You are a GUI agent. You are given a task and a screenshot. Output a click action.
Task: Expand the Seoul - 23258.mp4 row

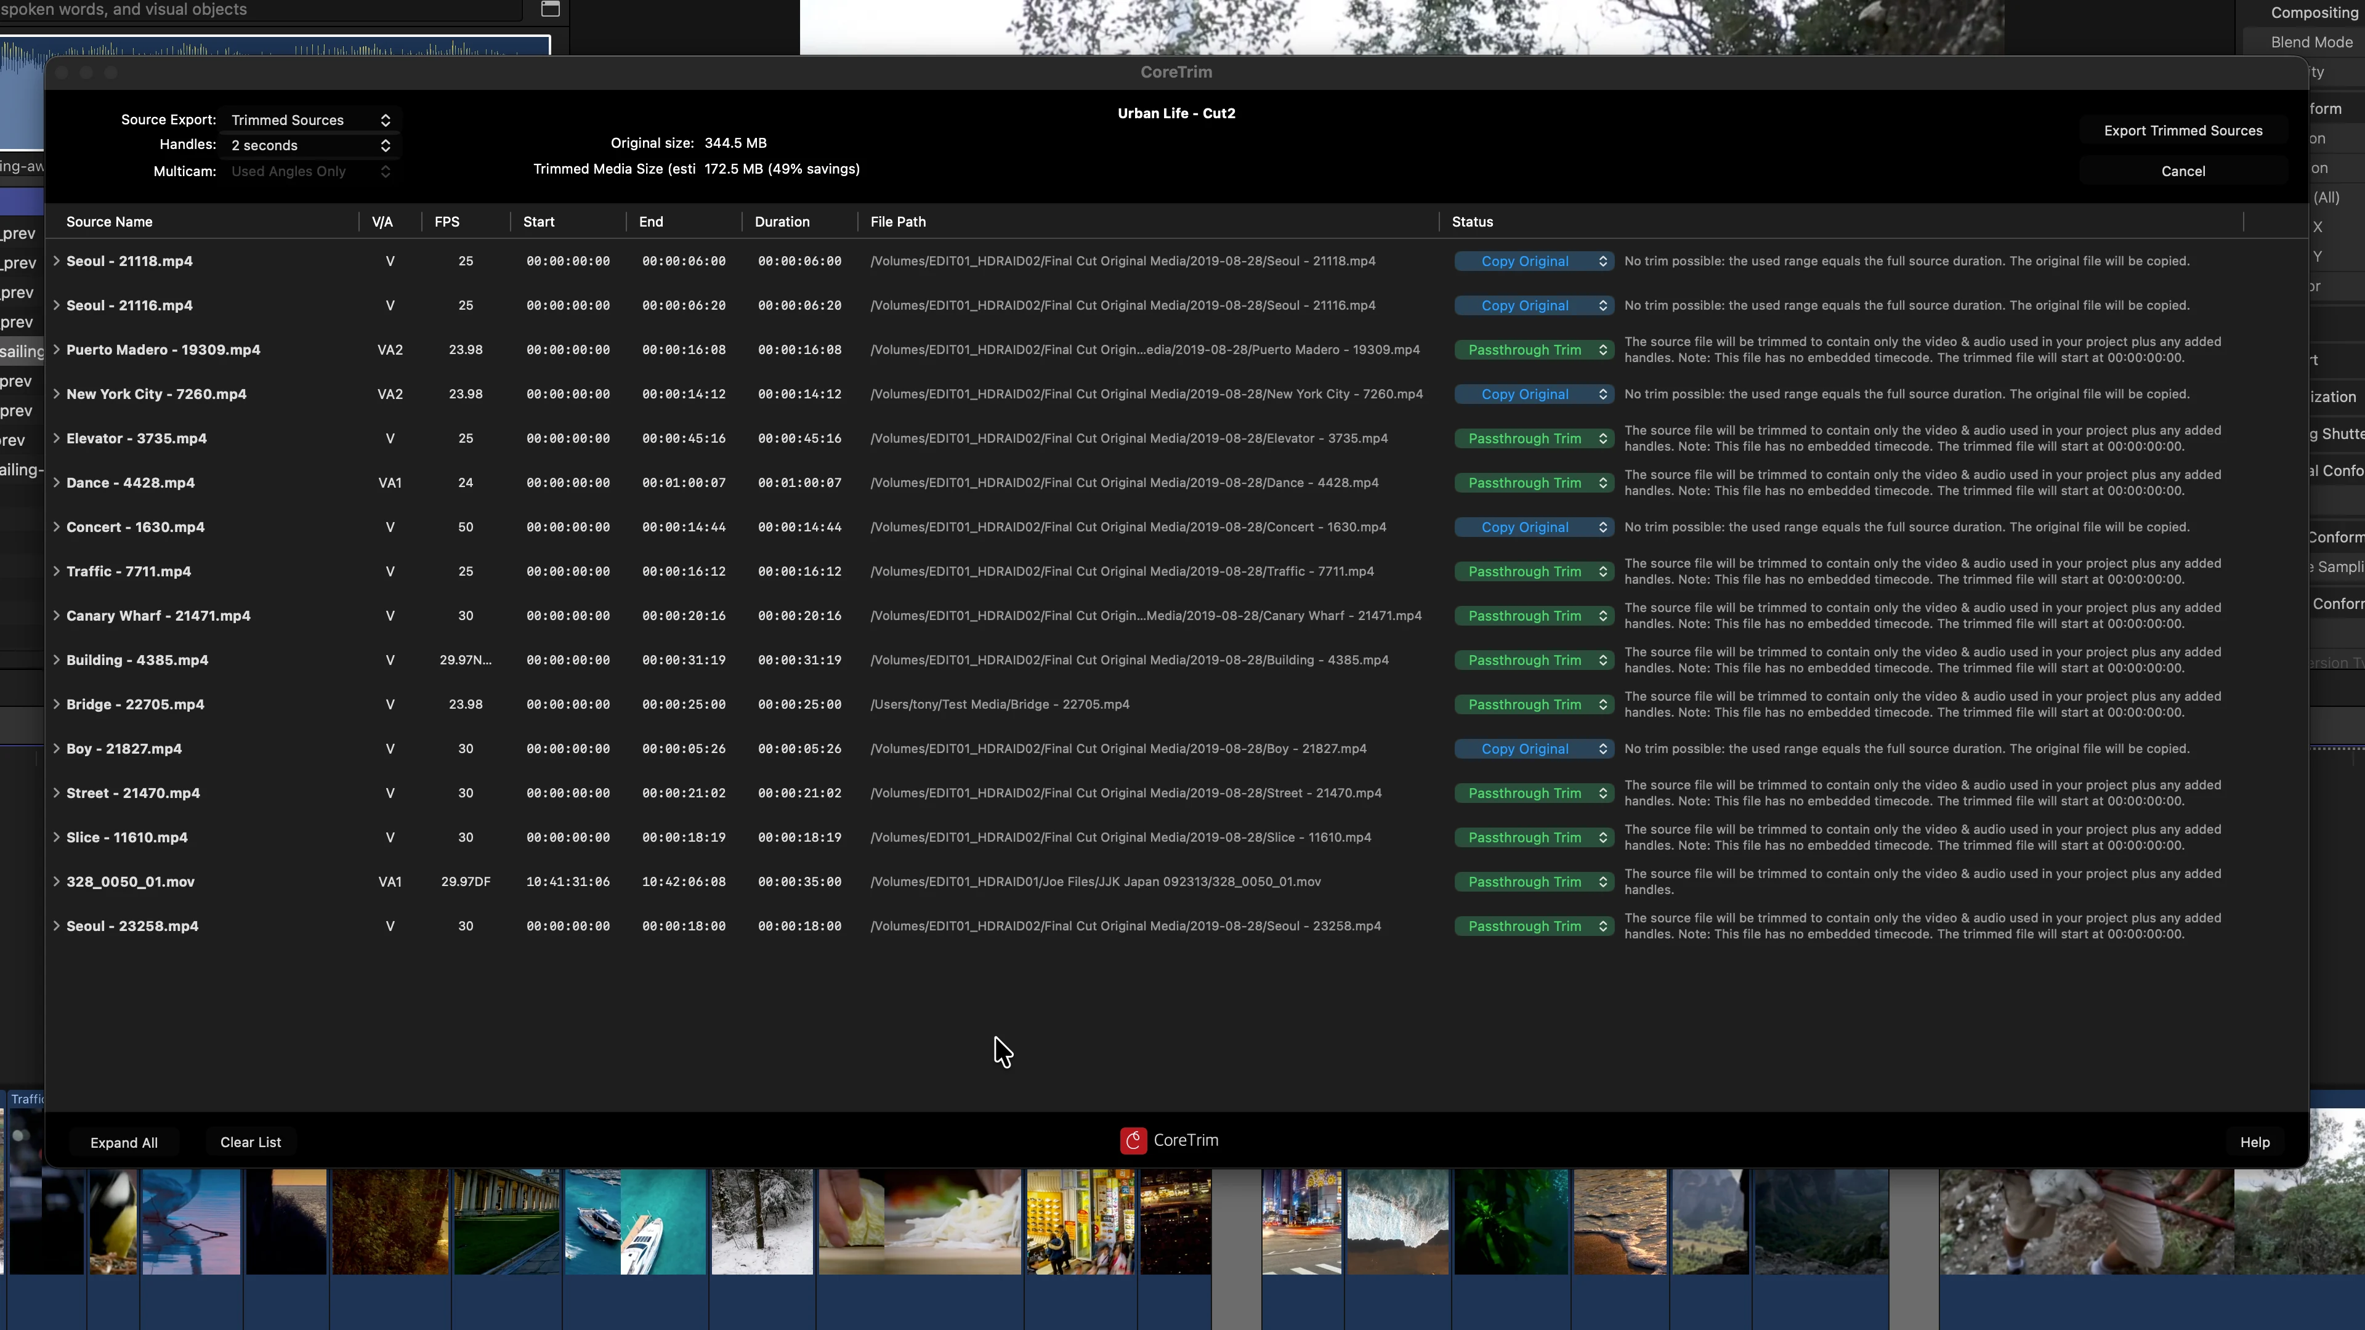point(56,926)
